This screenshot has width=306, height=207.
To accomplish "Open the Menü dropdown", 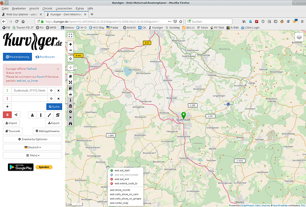I will [32, 155].
